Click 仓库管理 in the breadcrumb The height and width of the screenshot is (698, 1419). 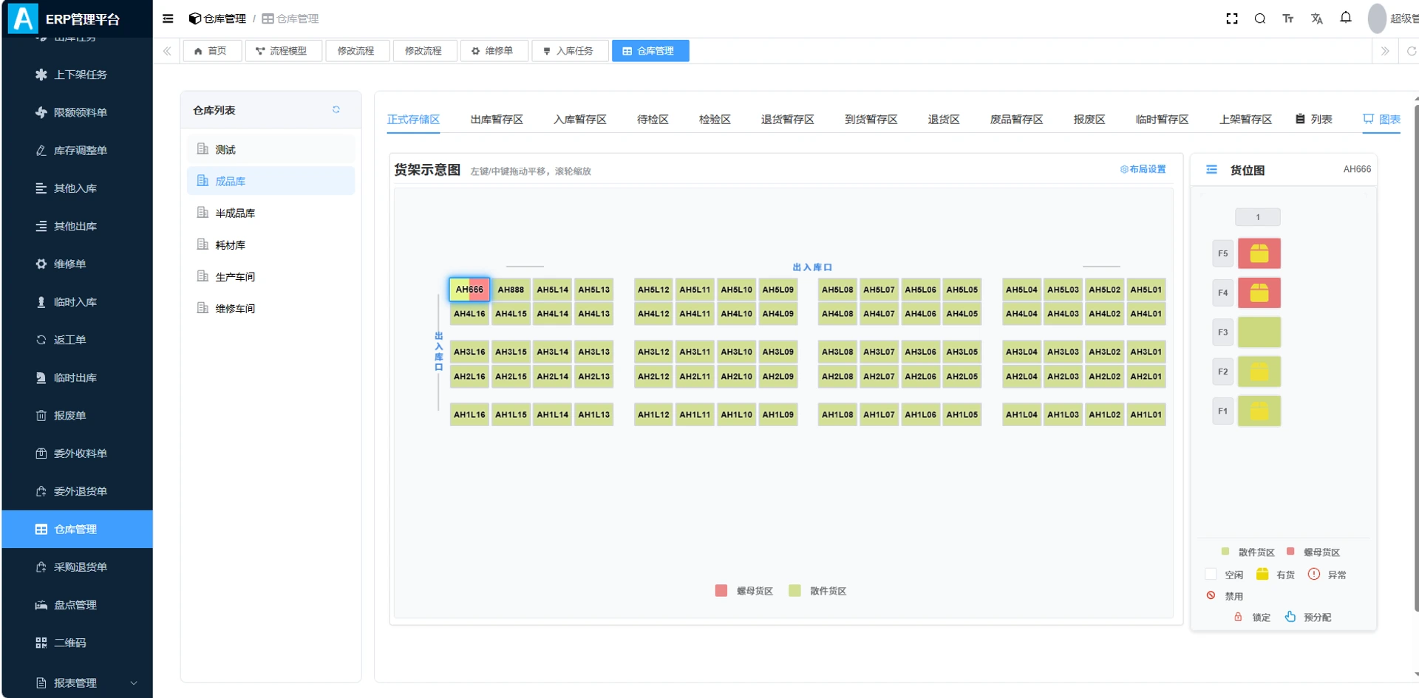[x=290, y=18]
